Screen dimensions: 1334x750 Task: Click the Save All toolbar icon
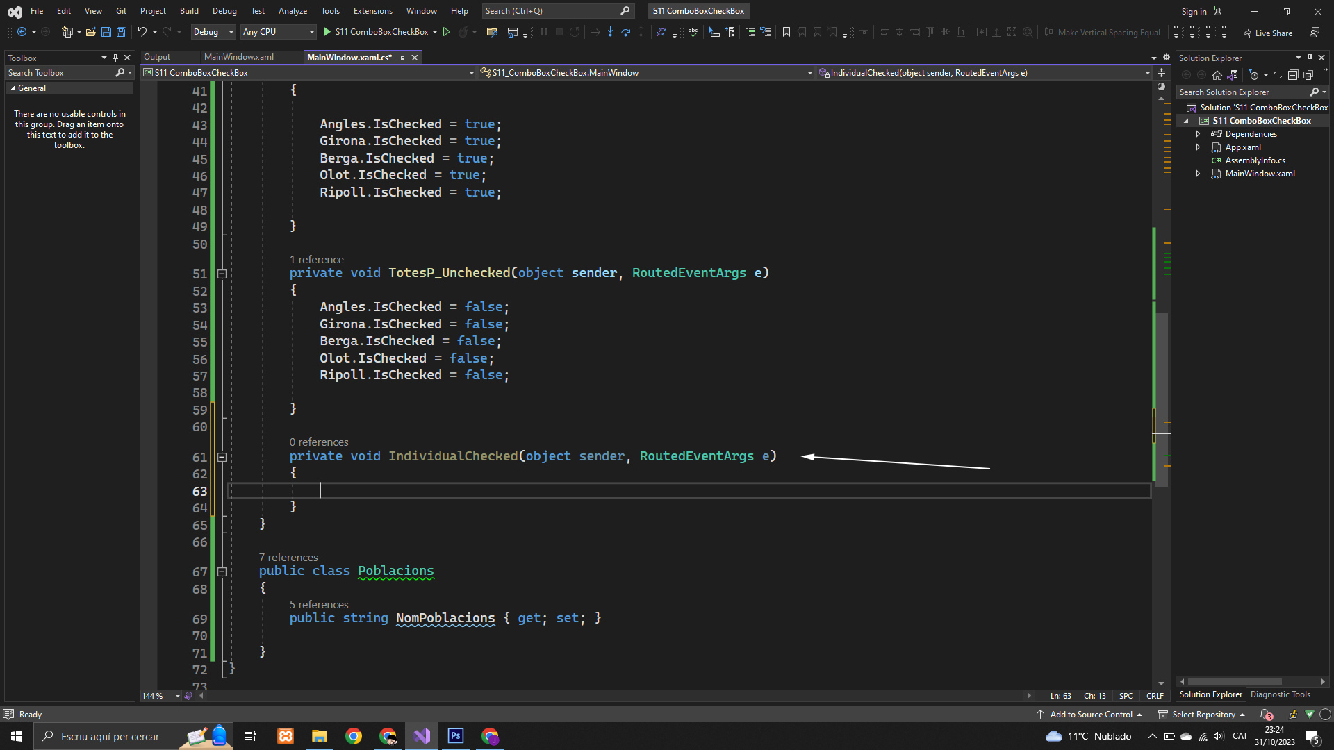[x=121, y=32]
